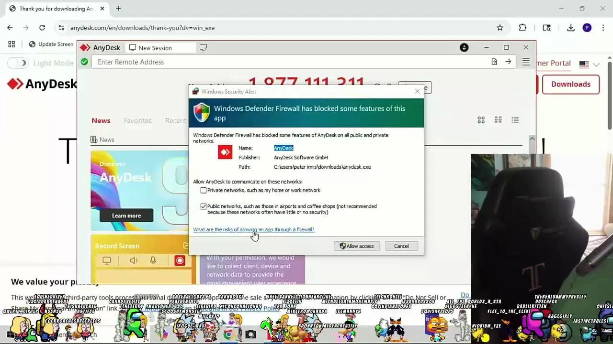Click the Customer Portal link on the website
The height and width of the screenshot is (344, 613).
pyautogui.click(x=554, y=63)
